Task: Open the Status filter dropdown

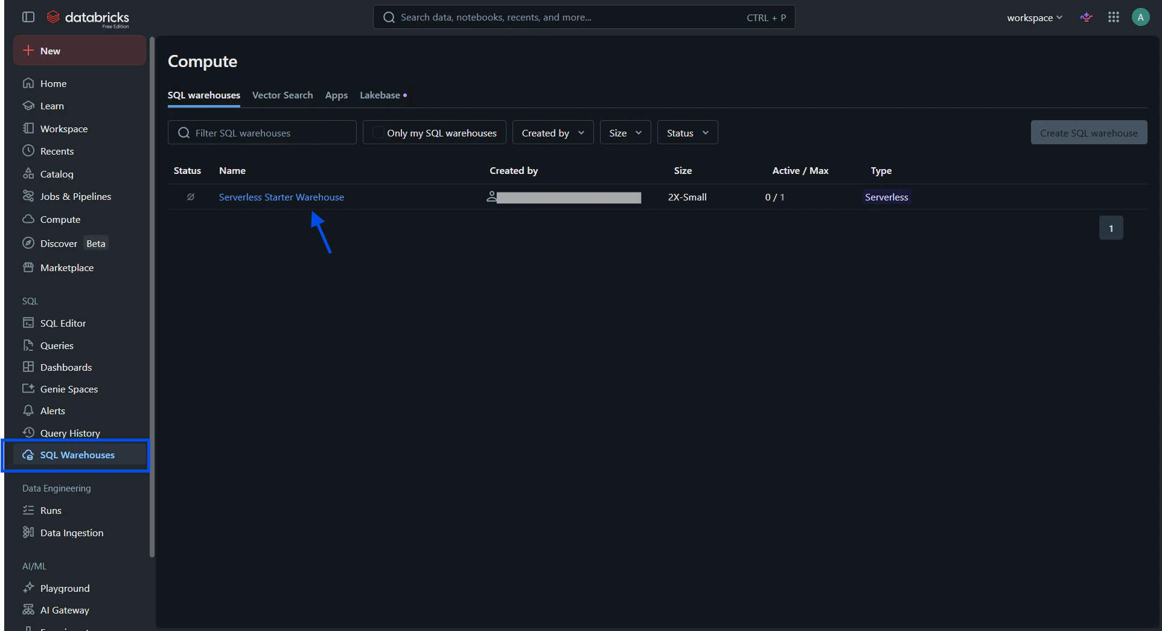Action: 688,133
